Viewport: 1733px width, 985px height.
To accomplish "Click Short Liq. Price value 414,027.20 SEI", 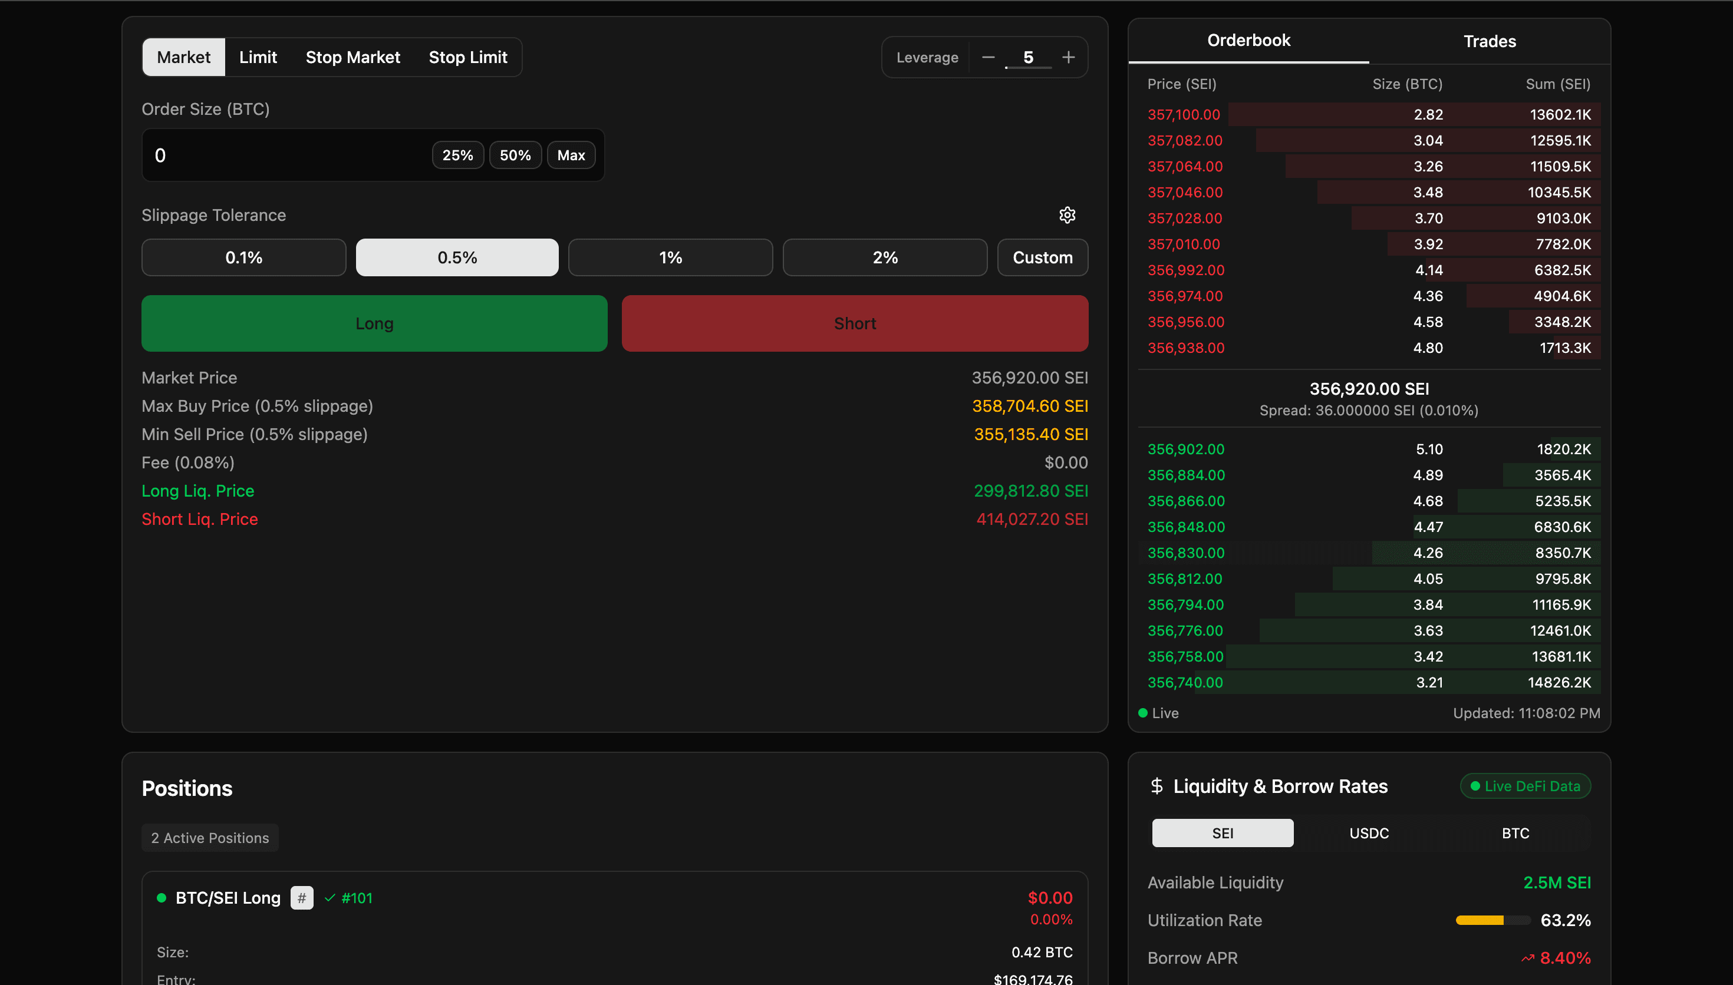I will (1032, 520).
